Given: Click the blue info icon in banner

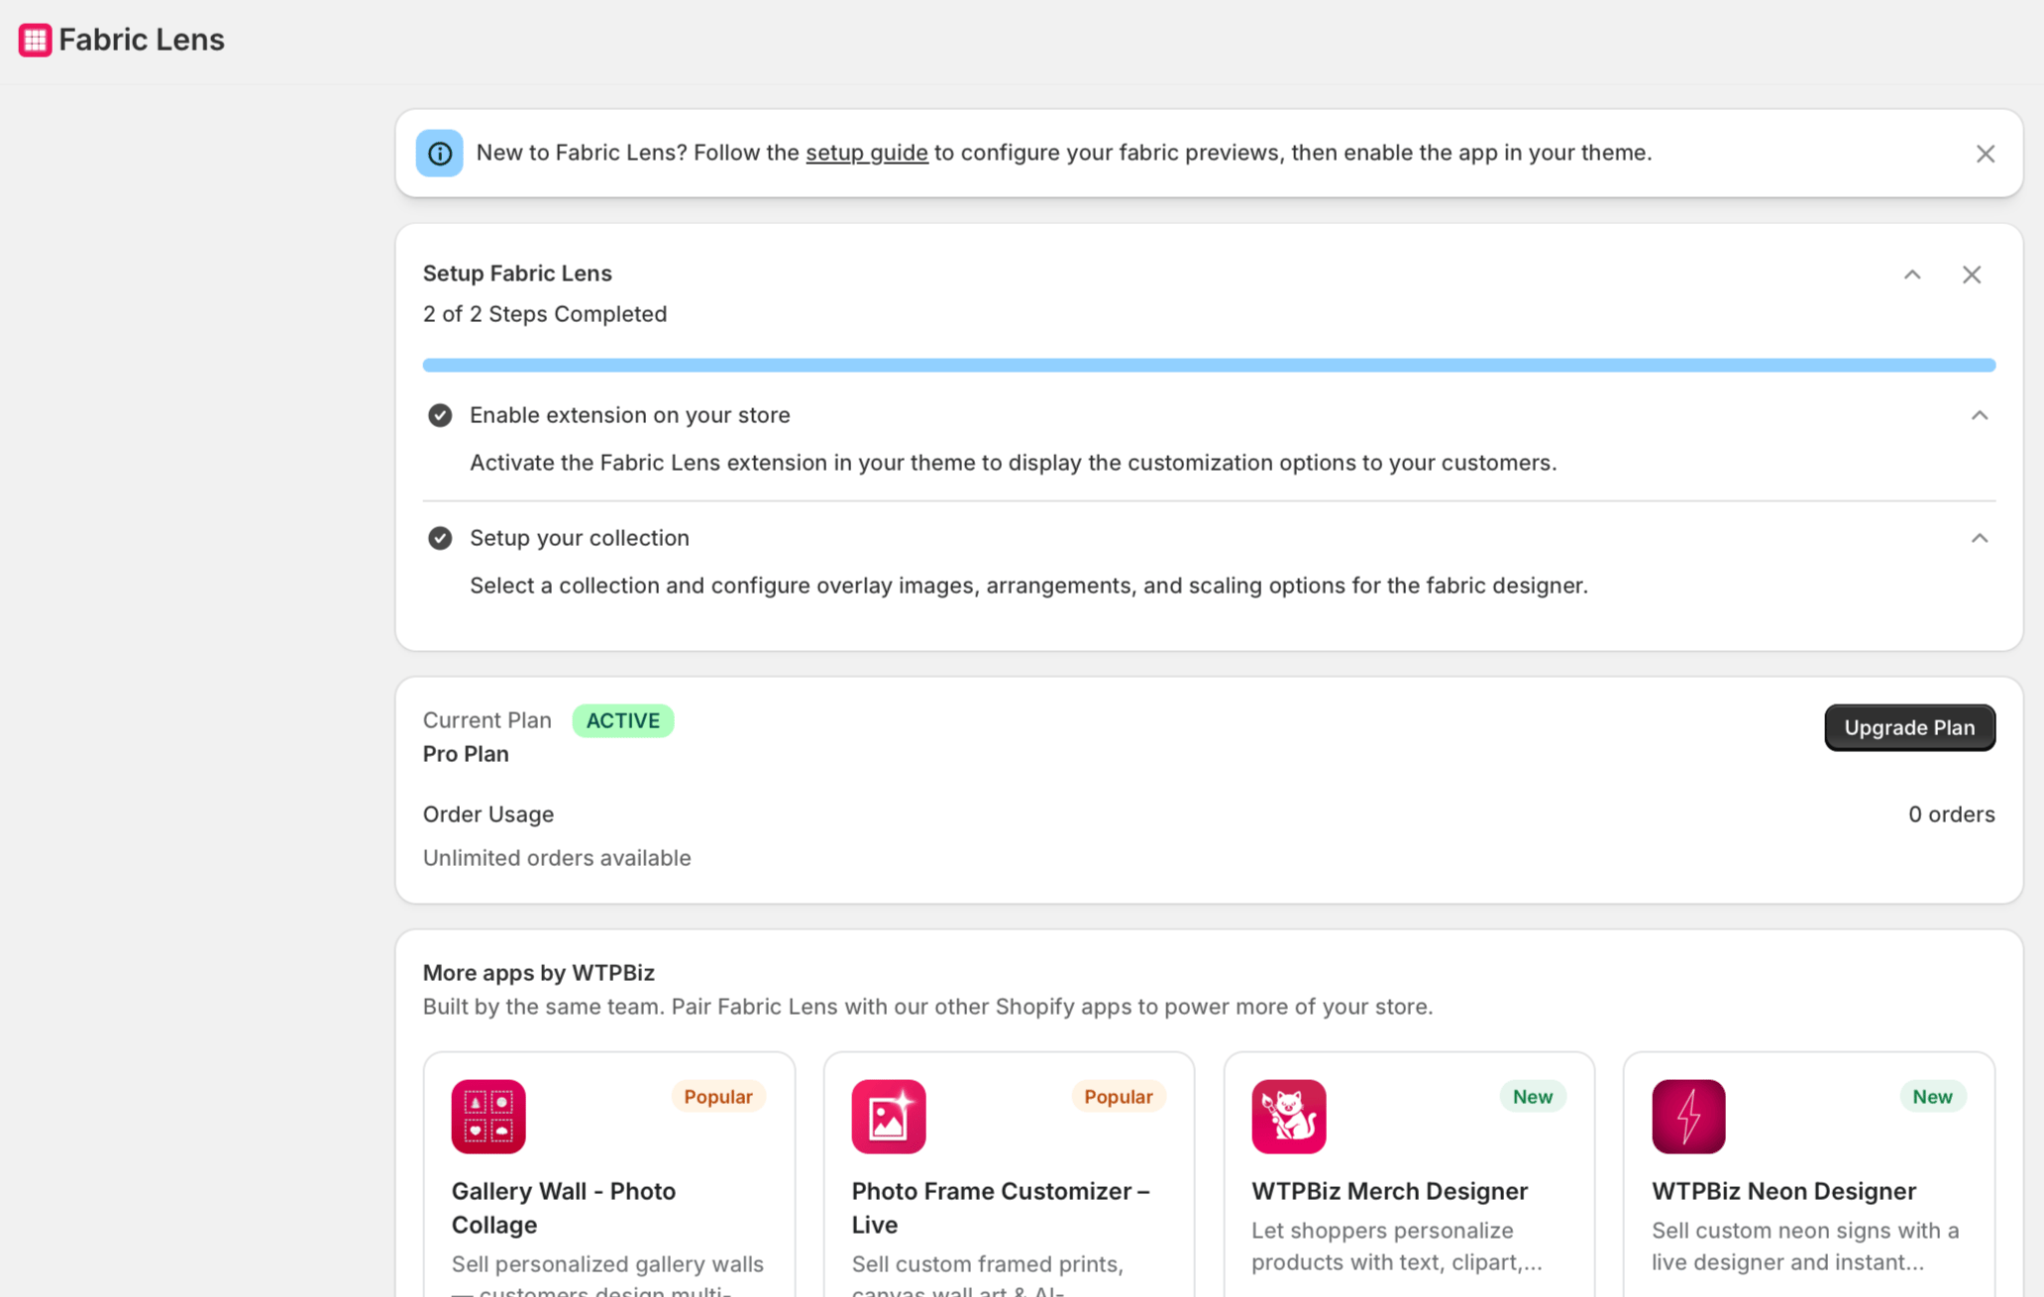Looking at the screenshot, I should click(439, 154).
